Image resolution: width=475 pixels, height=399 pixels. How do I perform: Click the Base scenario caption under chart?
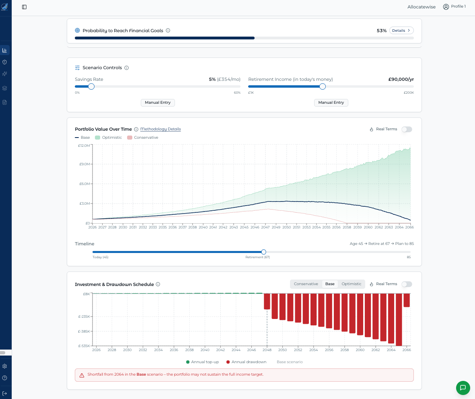[x=290, y=362]
